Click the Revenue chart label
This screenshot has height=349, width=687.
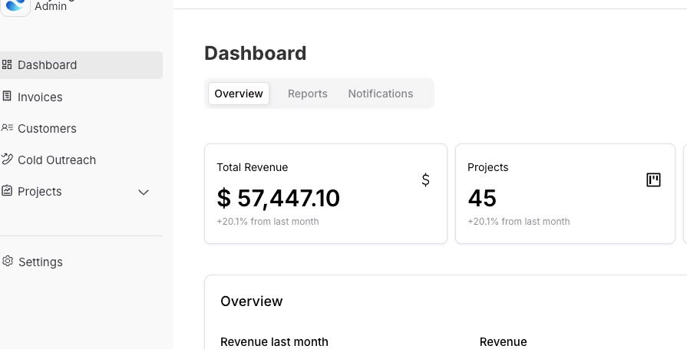tap(503, 341)
